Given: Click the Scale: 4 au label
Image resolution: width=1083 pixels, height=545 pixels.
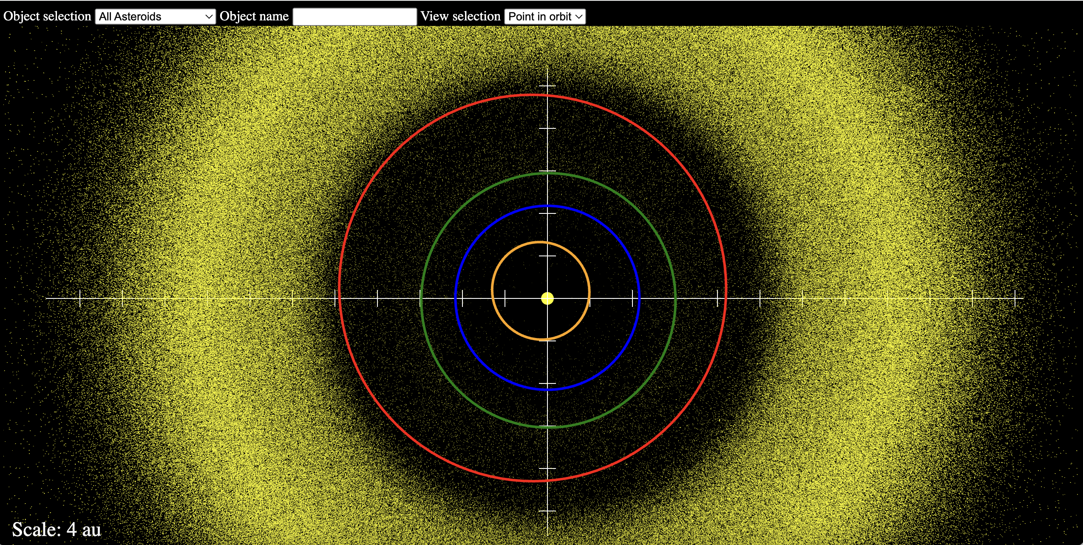Looking at the screenshot, I should click(x=57, y=530).
